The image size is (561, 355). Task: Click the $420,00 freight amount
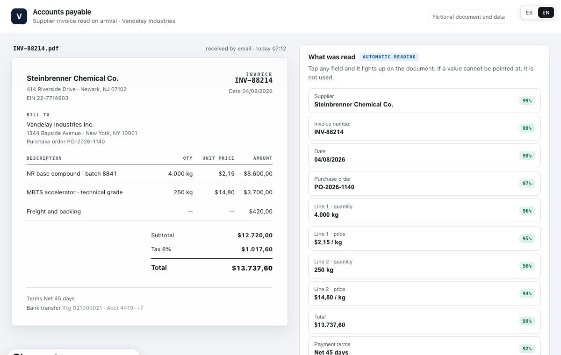point(261,212)
